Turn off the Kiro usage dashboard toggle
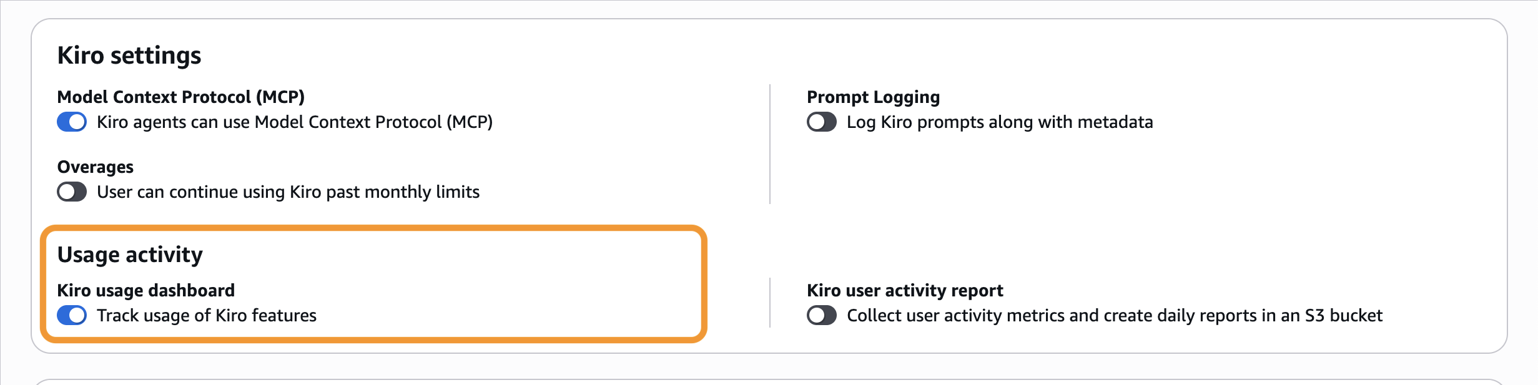This screenshot has height=385, width=1538. (x=72, y=315)
